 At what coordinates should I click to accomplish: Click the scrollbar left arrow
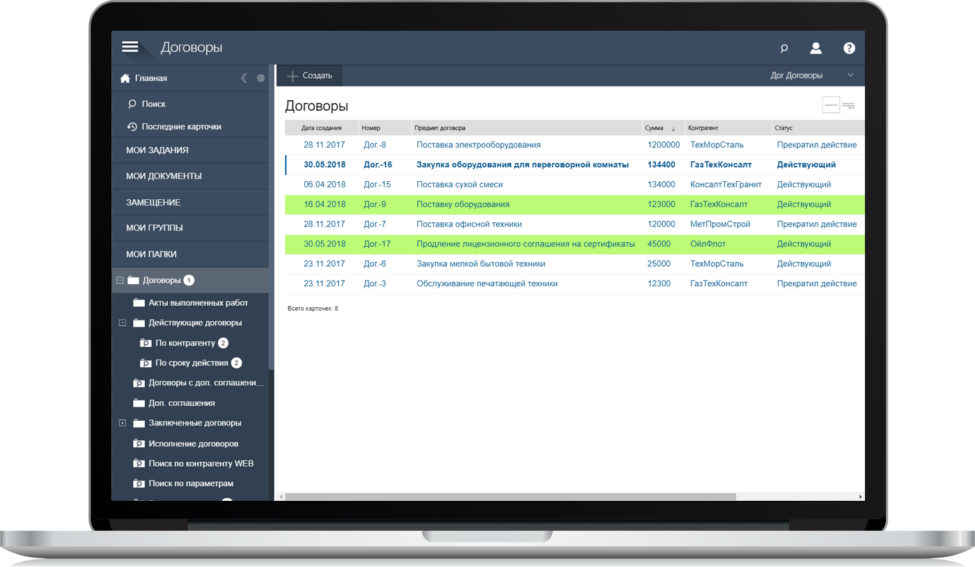click(281, 497)
